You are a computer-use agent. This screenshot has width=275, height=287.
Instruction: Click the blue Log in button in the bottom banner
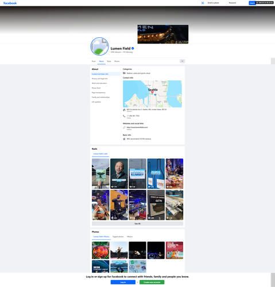[x=123, y=282]
